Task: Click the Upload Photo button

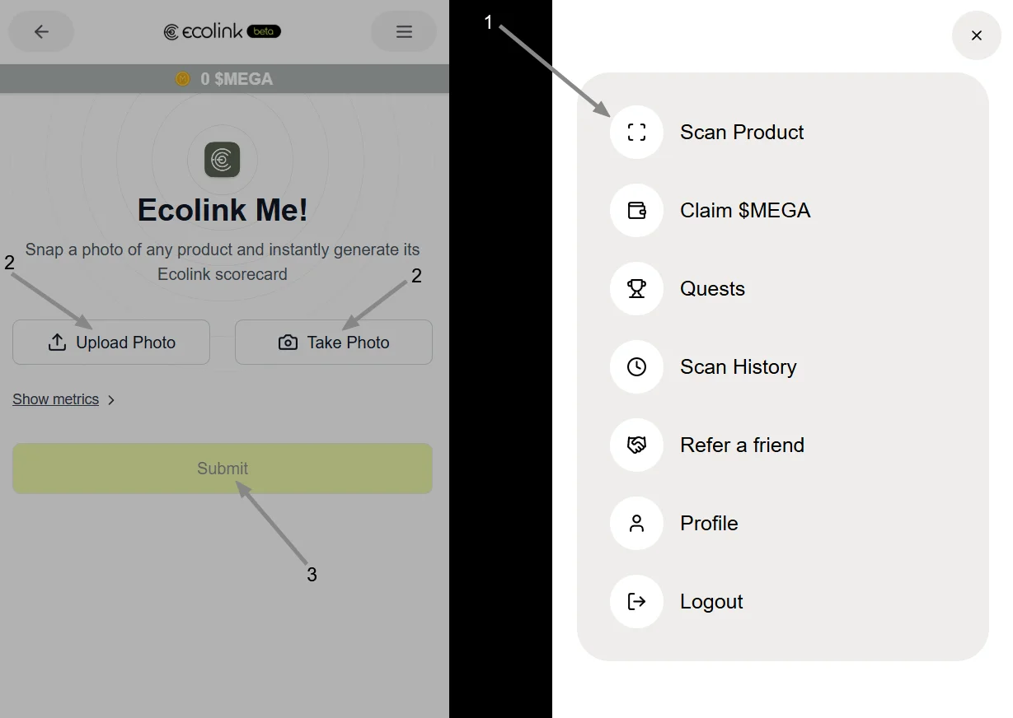Action: [x=111, y=342]
